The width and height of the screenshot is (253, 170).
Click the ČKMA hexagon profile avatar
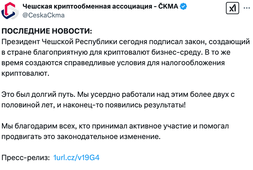[10, 11]
